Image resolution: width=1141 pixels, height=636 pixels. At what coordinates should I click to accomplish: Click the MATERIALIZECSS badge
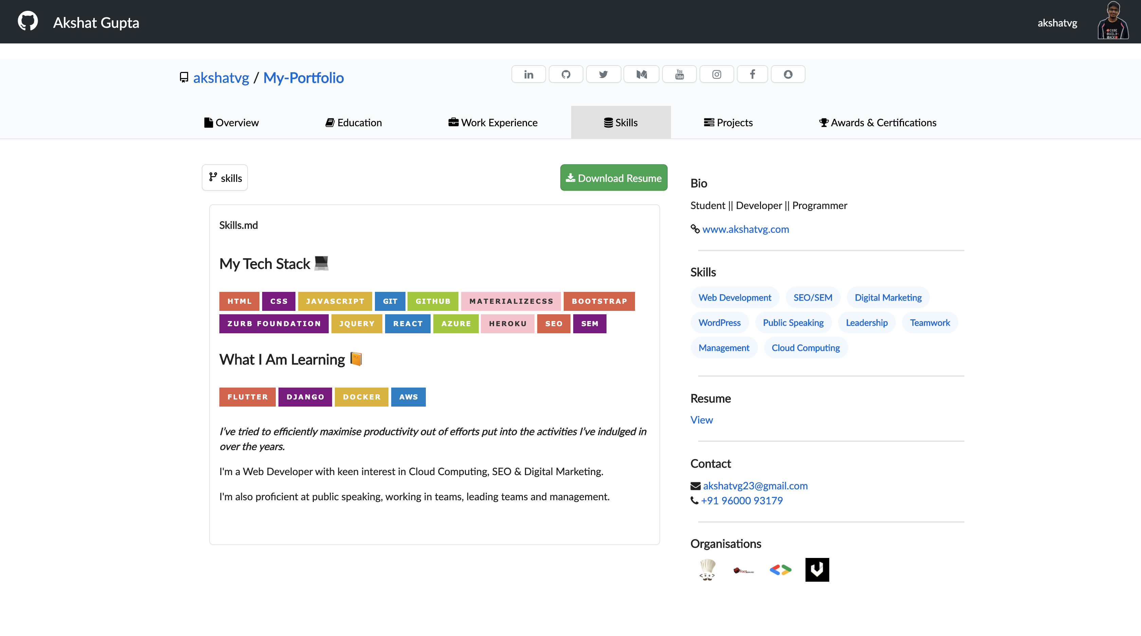[511, 301]
